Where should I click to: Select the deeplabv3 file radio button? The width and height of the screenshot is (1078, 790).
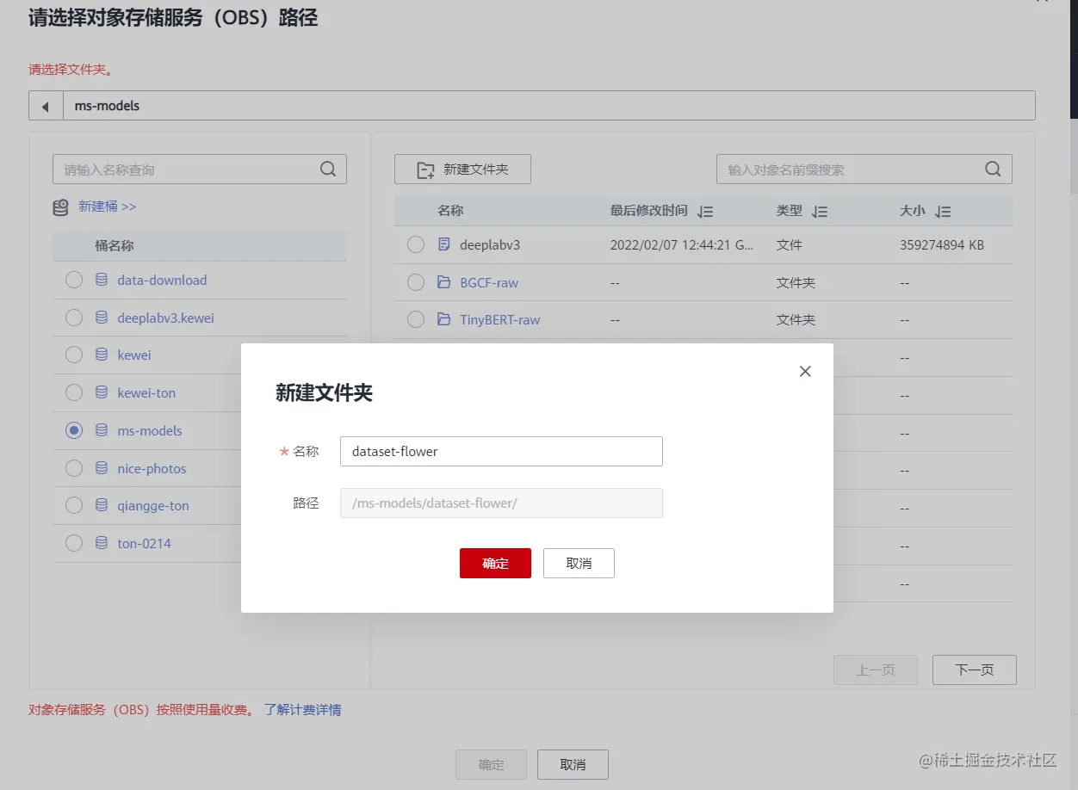[416, 244]
